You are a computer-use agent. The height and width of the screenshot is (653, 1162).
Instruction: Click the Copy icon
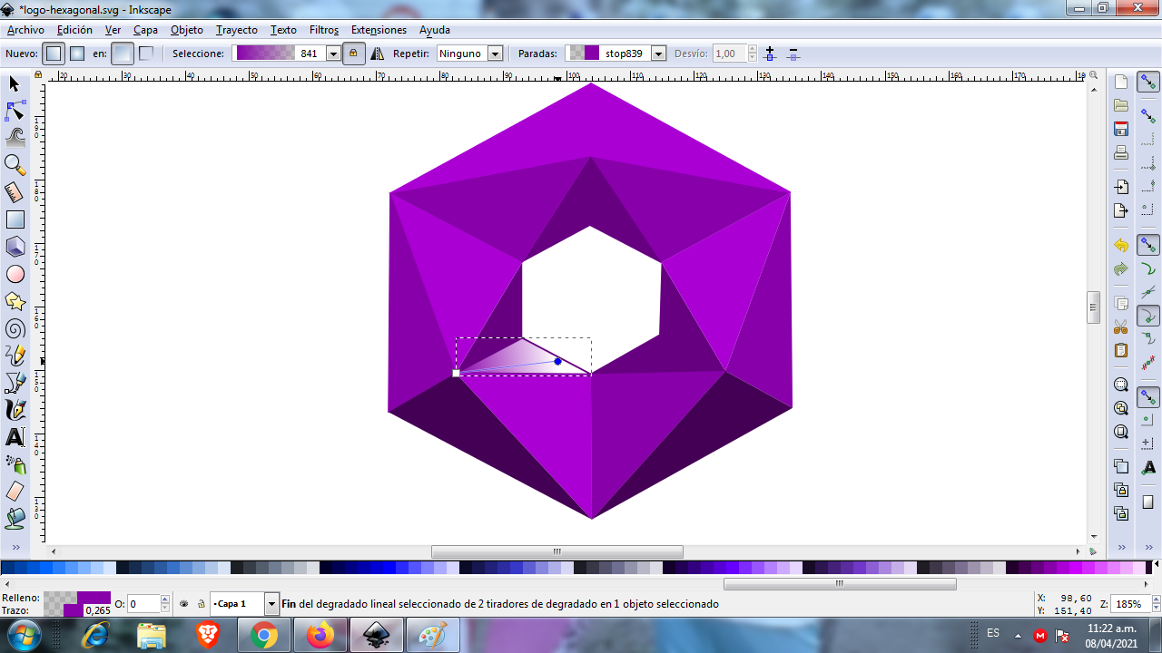(1121, 303)
